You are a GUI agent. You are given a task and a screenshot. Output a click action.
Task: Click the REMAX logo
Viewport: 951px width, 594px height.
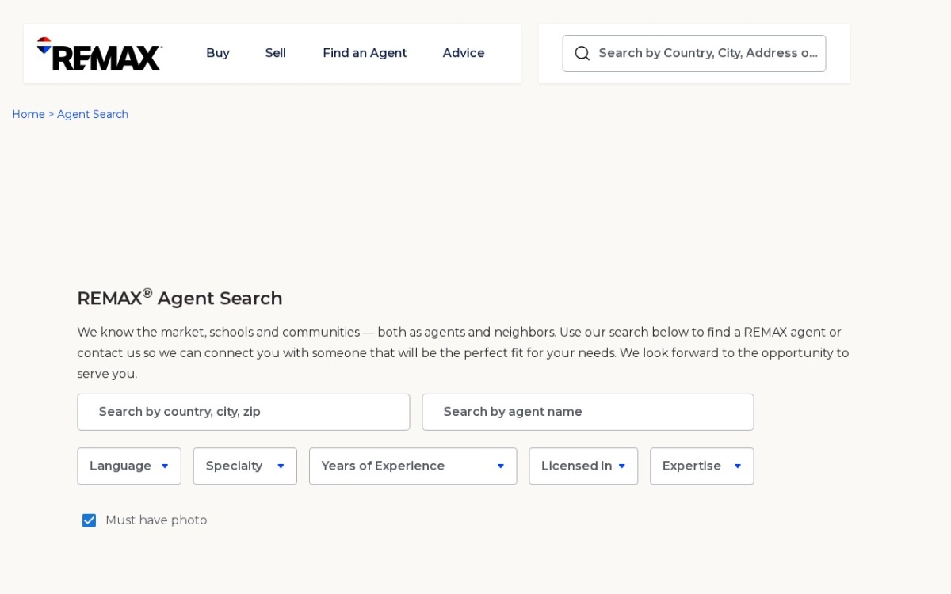coord(99,54)
